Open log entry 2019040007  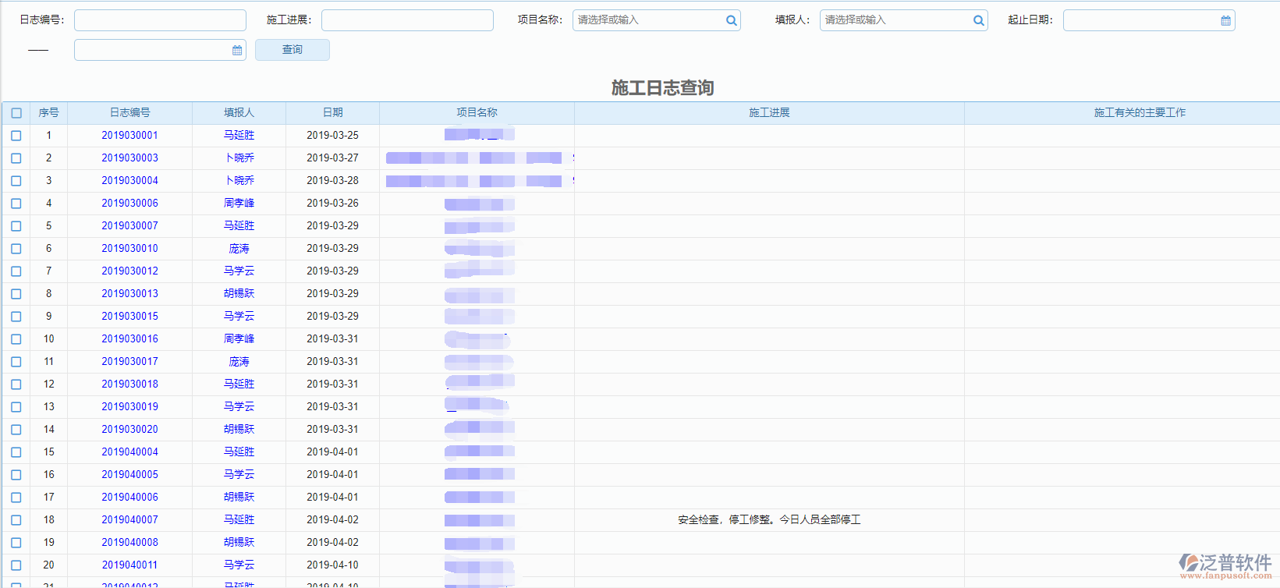point(129,520)
